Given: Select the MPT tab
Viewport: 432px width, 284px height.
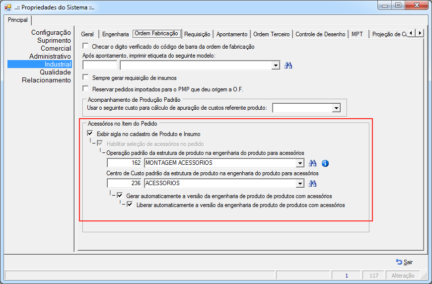Looking at the screenshot, I should coord(357,34).
